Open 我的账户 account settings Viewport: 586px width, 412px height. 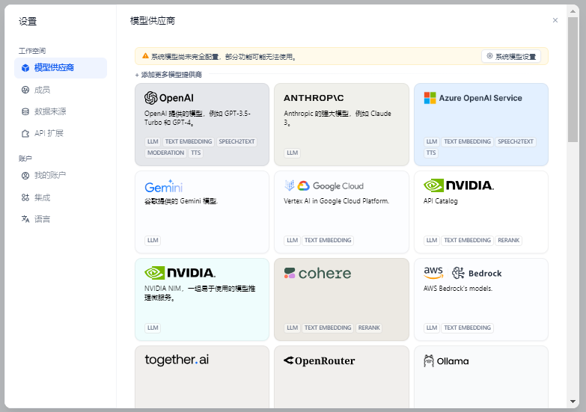click(49, 176)
